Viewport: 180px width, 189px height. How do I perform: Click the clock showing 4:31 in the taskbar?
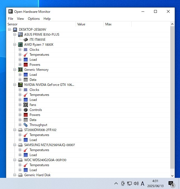[155, 183]
